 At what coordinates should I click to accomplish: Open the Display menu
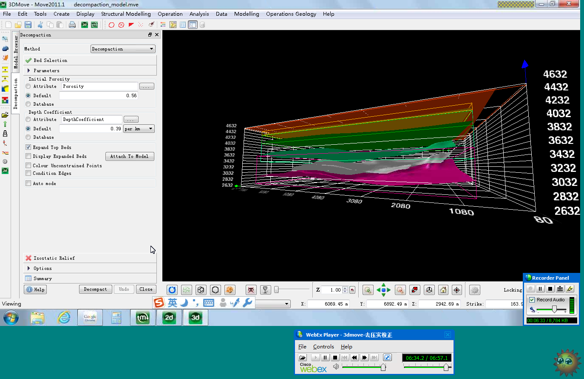tap(85, 14)
